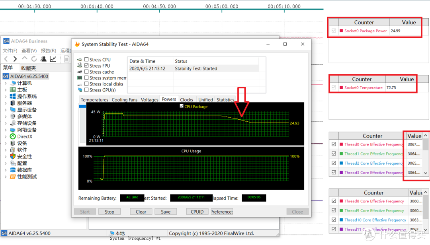Select the 多媒体 multimedia icon in tree
This screenshot has width=430, height=245.
click(x=13, y=116)
